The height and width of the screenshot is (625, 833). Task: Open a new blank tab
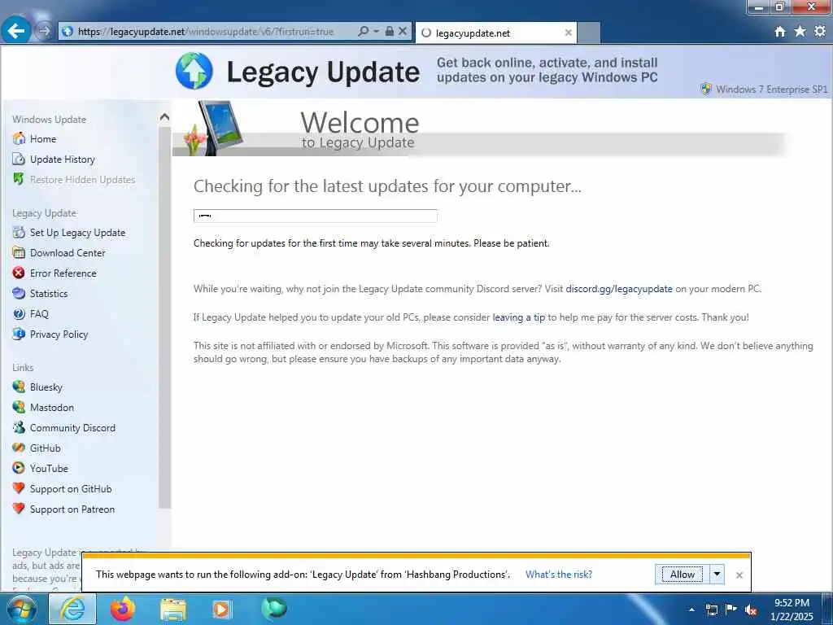tap(589, 33)
